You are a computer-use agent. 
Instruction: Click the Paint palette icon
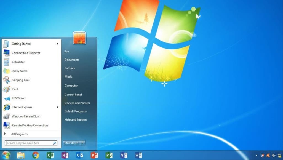pyautogui.click(x=7, y=89)
